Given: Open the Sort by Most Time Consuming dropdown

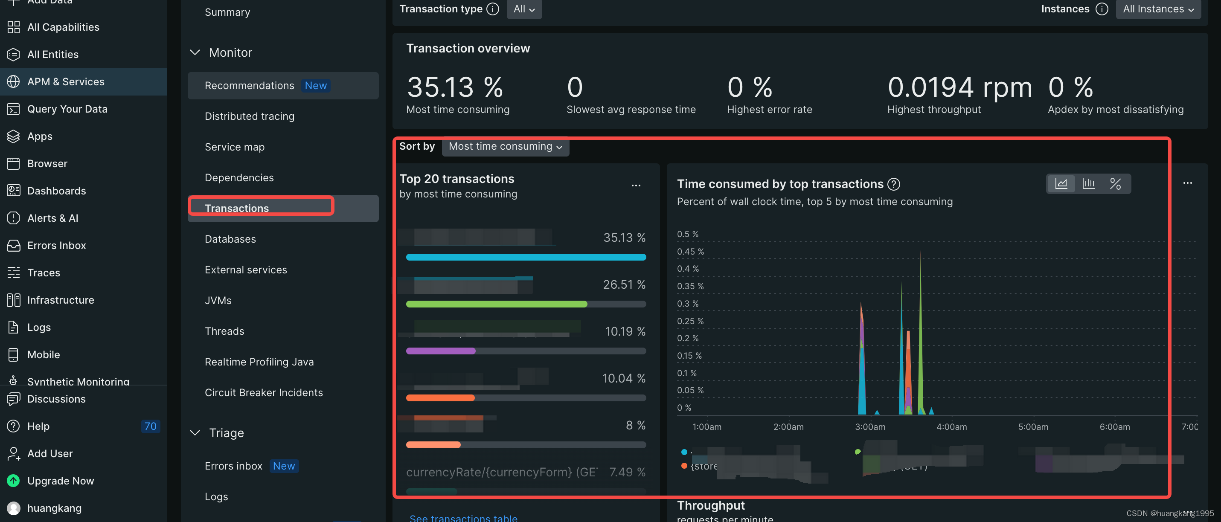Looking at the screenshot, I should point(505,146).
